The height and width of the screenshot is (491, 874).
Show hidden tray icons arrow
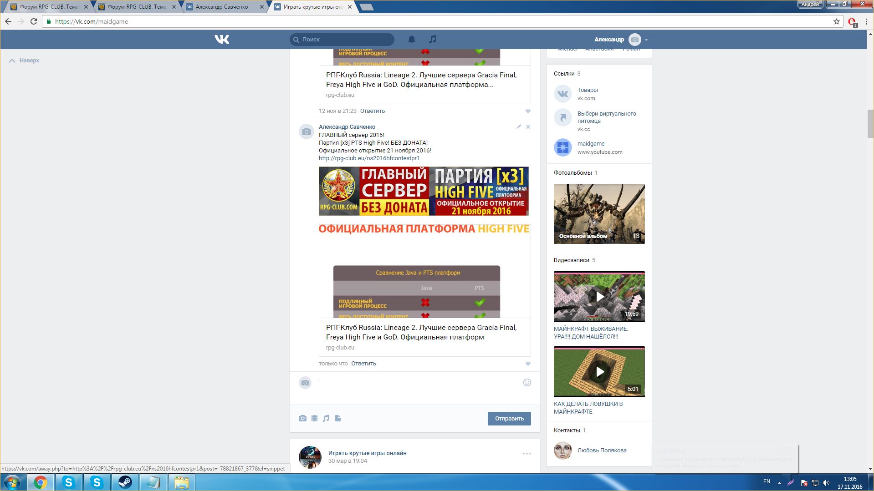(x=779, y=483)
